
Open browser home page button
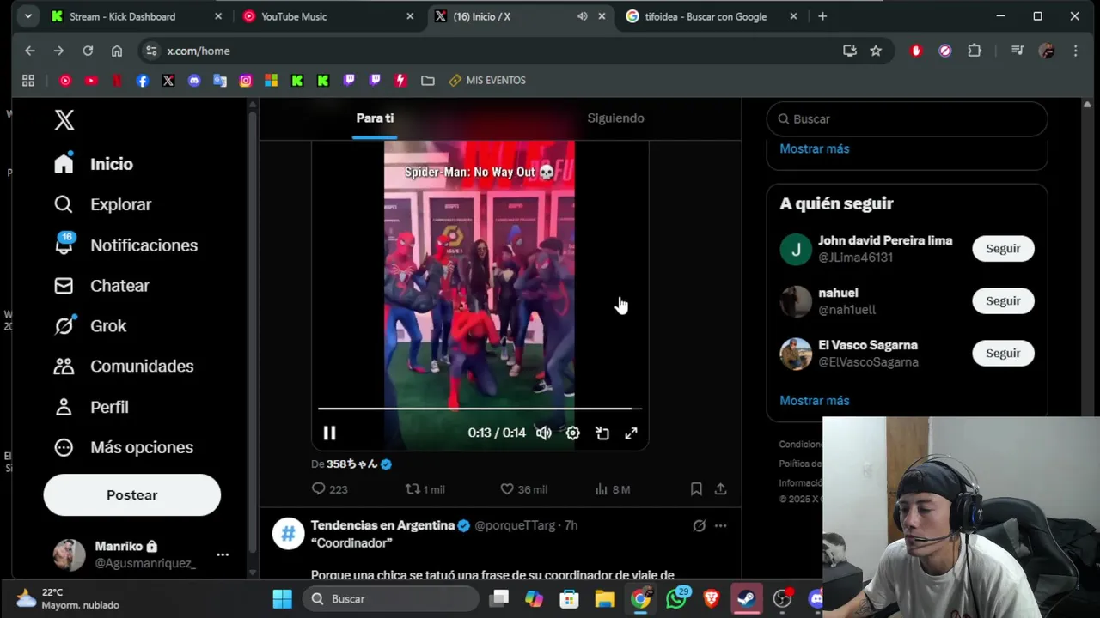(x=117, y=51)
